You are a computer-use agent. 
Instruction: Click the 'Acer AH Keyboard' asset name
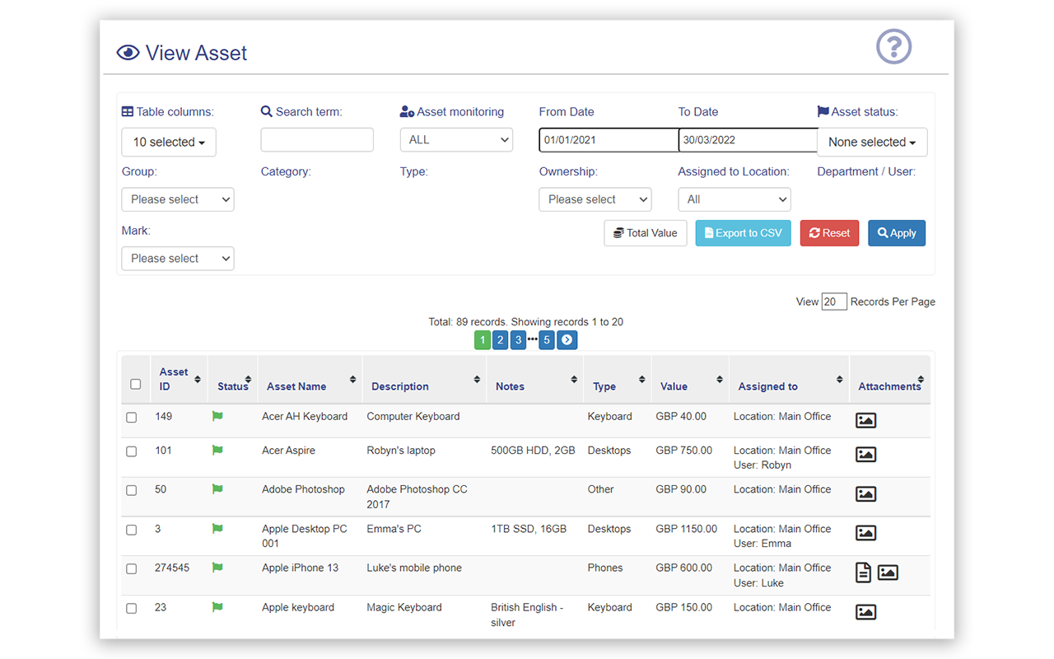coord(305,416)
